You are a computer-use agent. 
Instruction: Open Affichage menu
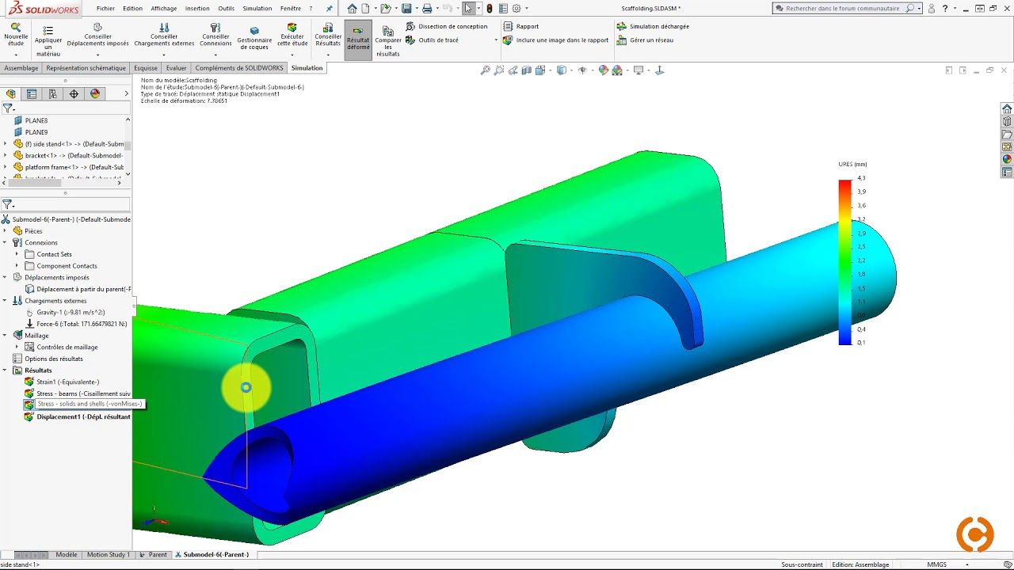(x=164, y=8)
